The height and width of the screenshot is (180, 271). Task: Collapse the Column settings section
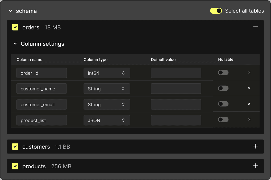coord(15,44)
